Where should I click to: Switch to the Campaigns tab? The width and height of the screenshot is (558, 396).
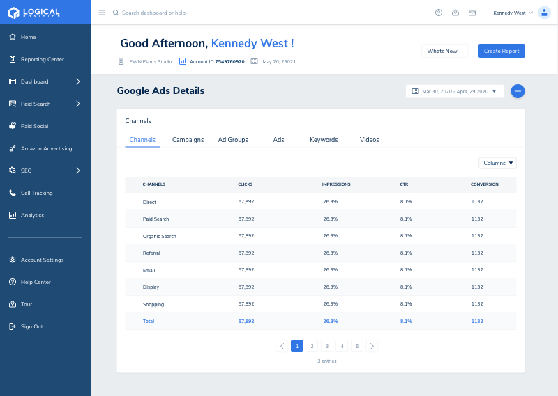click(188, 140)
